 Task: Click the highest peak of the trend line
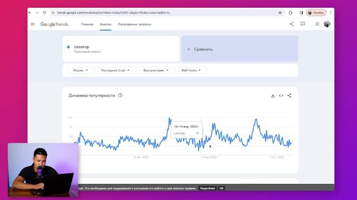tap(170, 118)
